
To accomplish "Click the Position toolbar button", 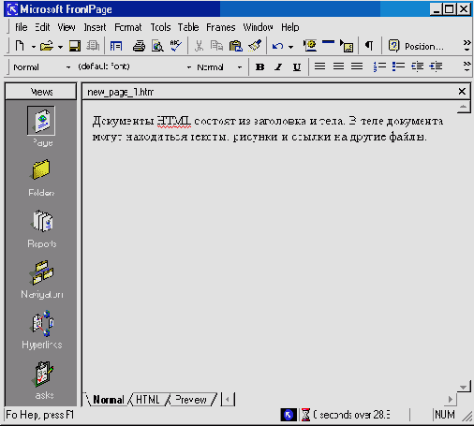I will pyautogui.click(x=416, y=46).
